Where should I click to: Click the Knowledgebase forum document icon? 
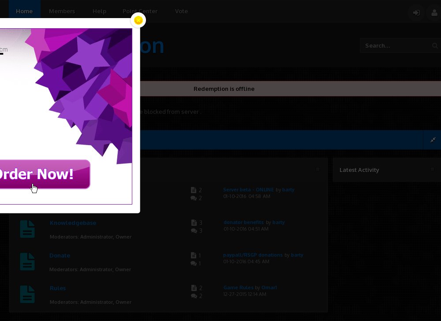(x=27, y=229)
